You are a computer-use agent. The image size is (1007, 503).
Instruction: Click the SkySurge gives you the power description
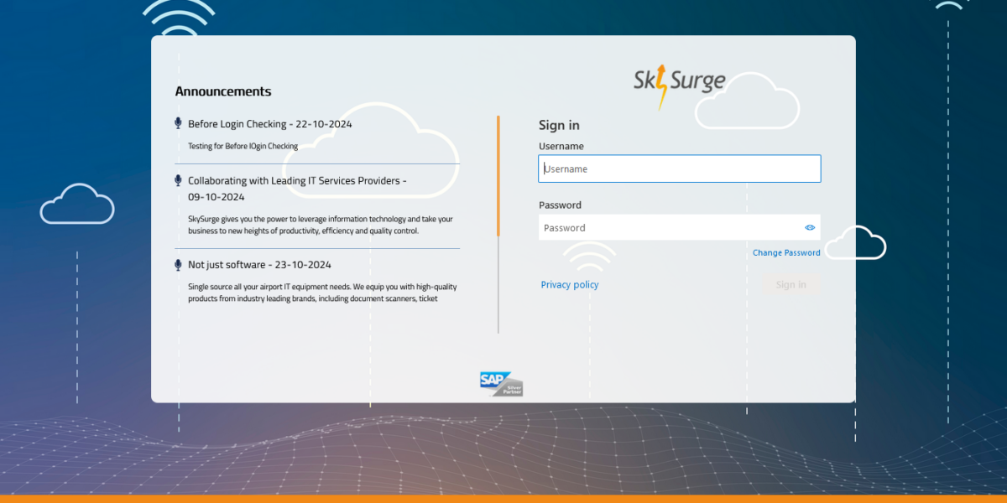coord(321,225)
